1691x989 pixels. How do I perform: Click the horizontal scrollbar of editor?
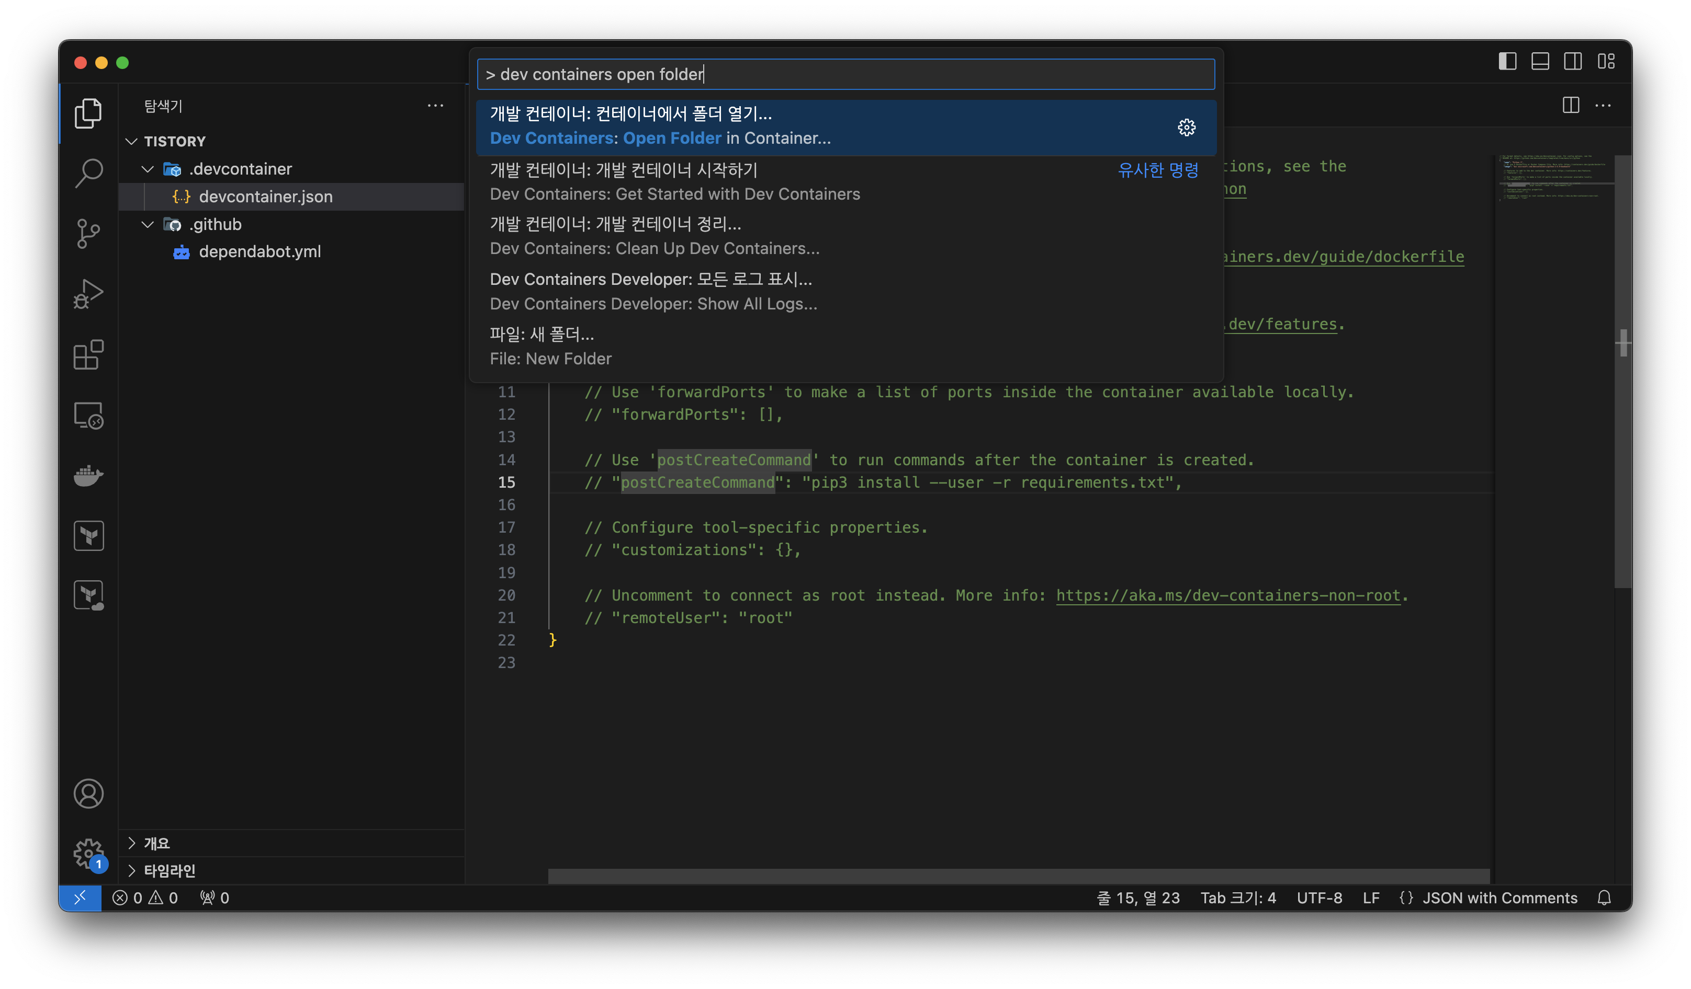click(x=1019, y=876)
